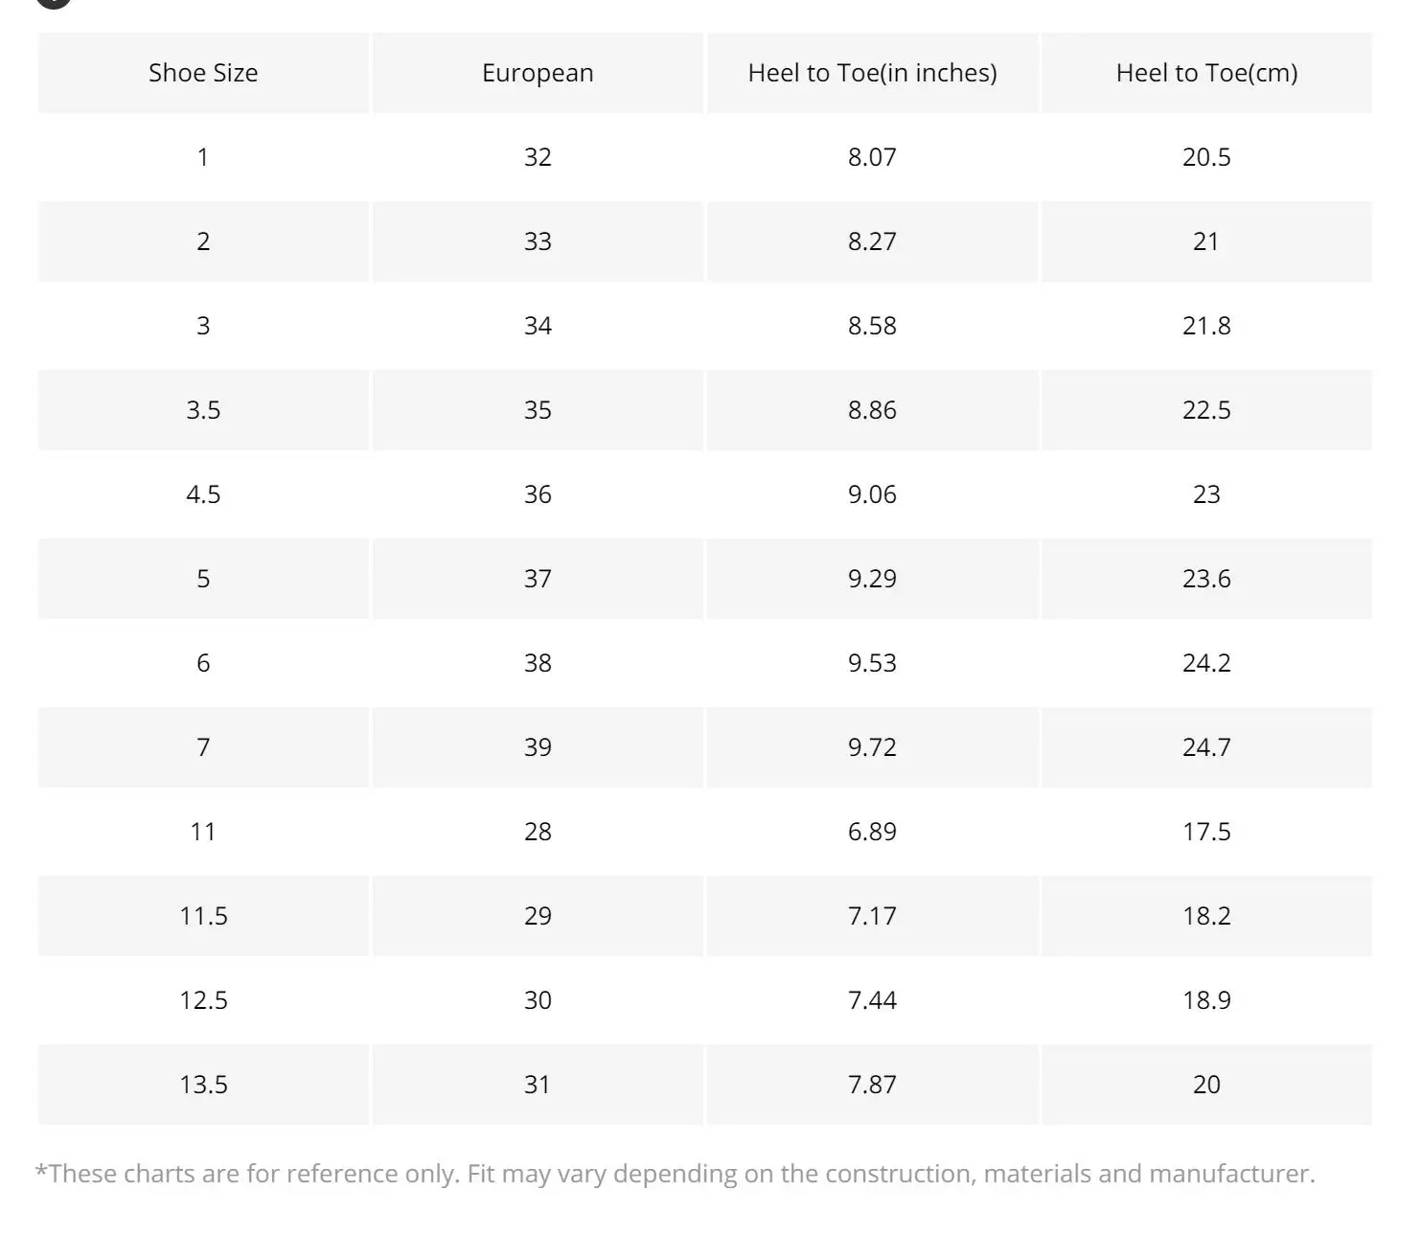The width and height of the screenshot is (1421, 1236).
Task: Click the European size 33 cell
Action: 538,241
